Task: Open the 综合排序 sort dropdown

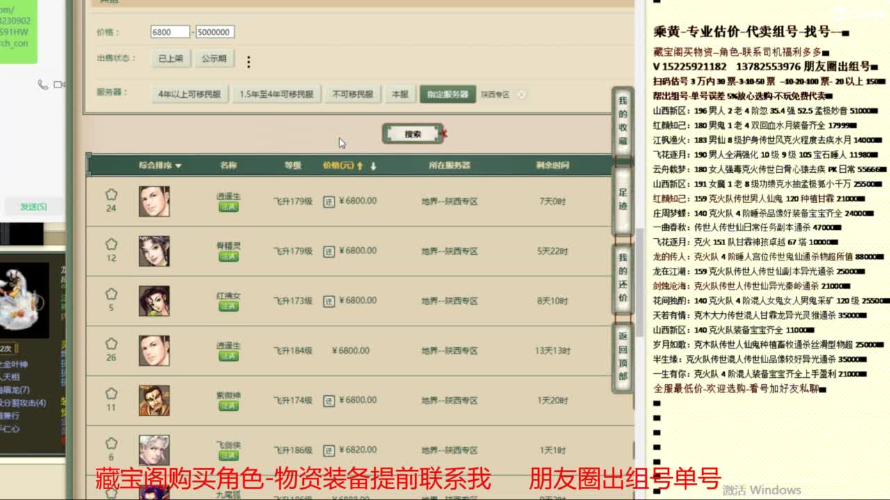Action: point(160,165)
